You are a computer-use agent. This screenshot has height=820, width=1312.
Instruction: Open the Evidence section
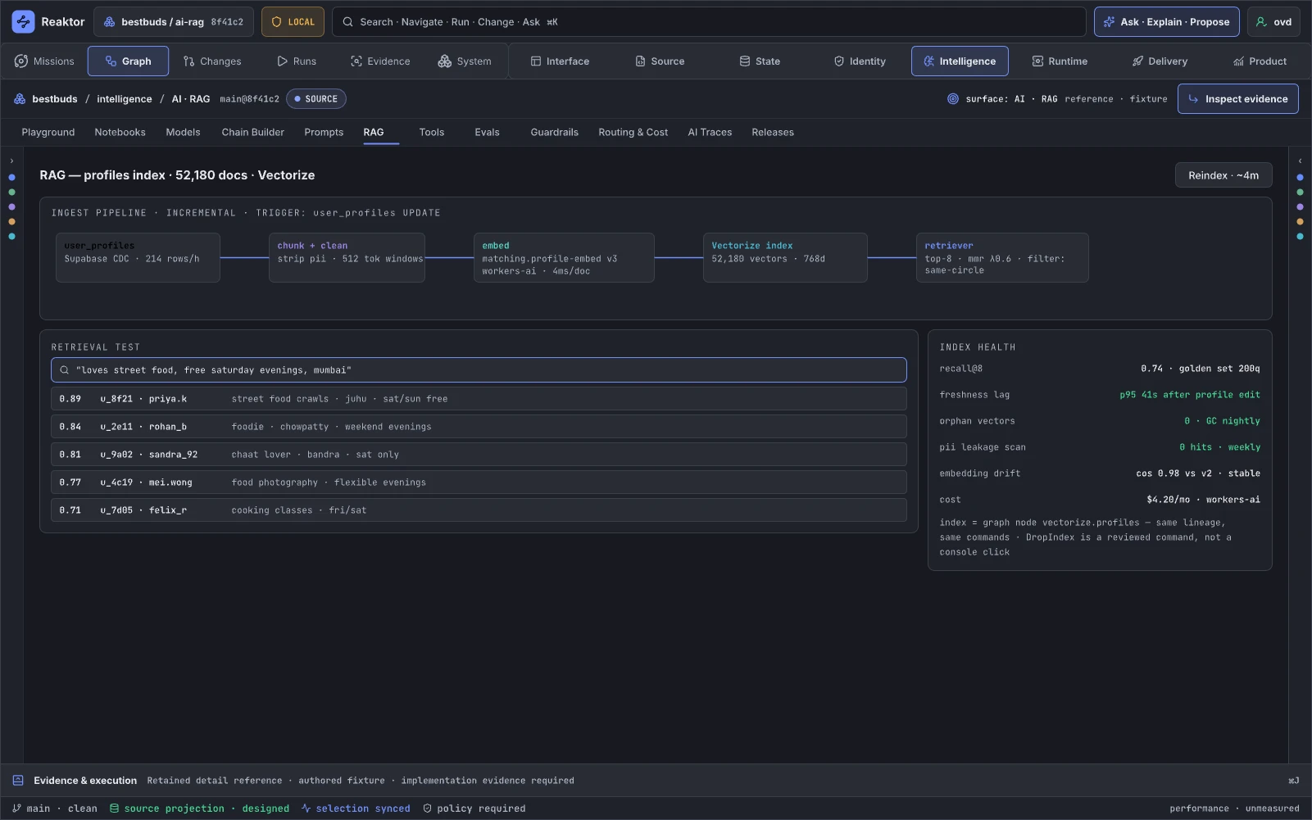coord(380,61)
